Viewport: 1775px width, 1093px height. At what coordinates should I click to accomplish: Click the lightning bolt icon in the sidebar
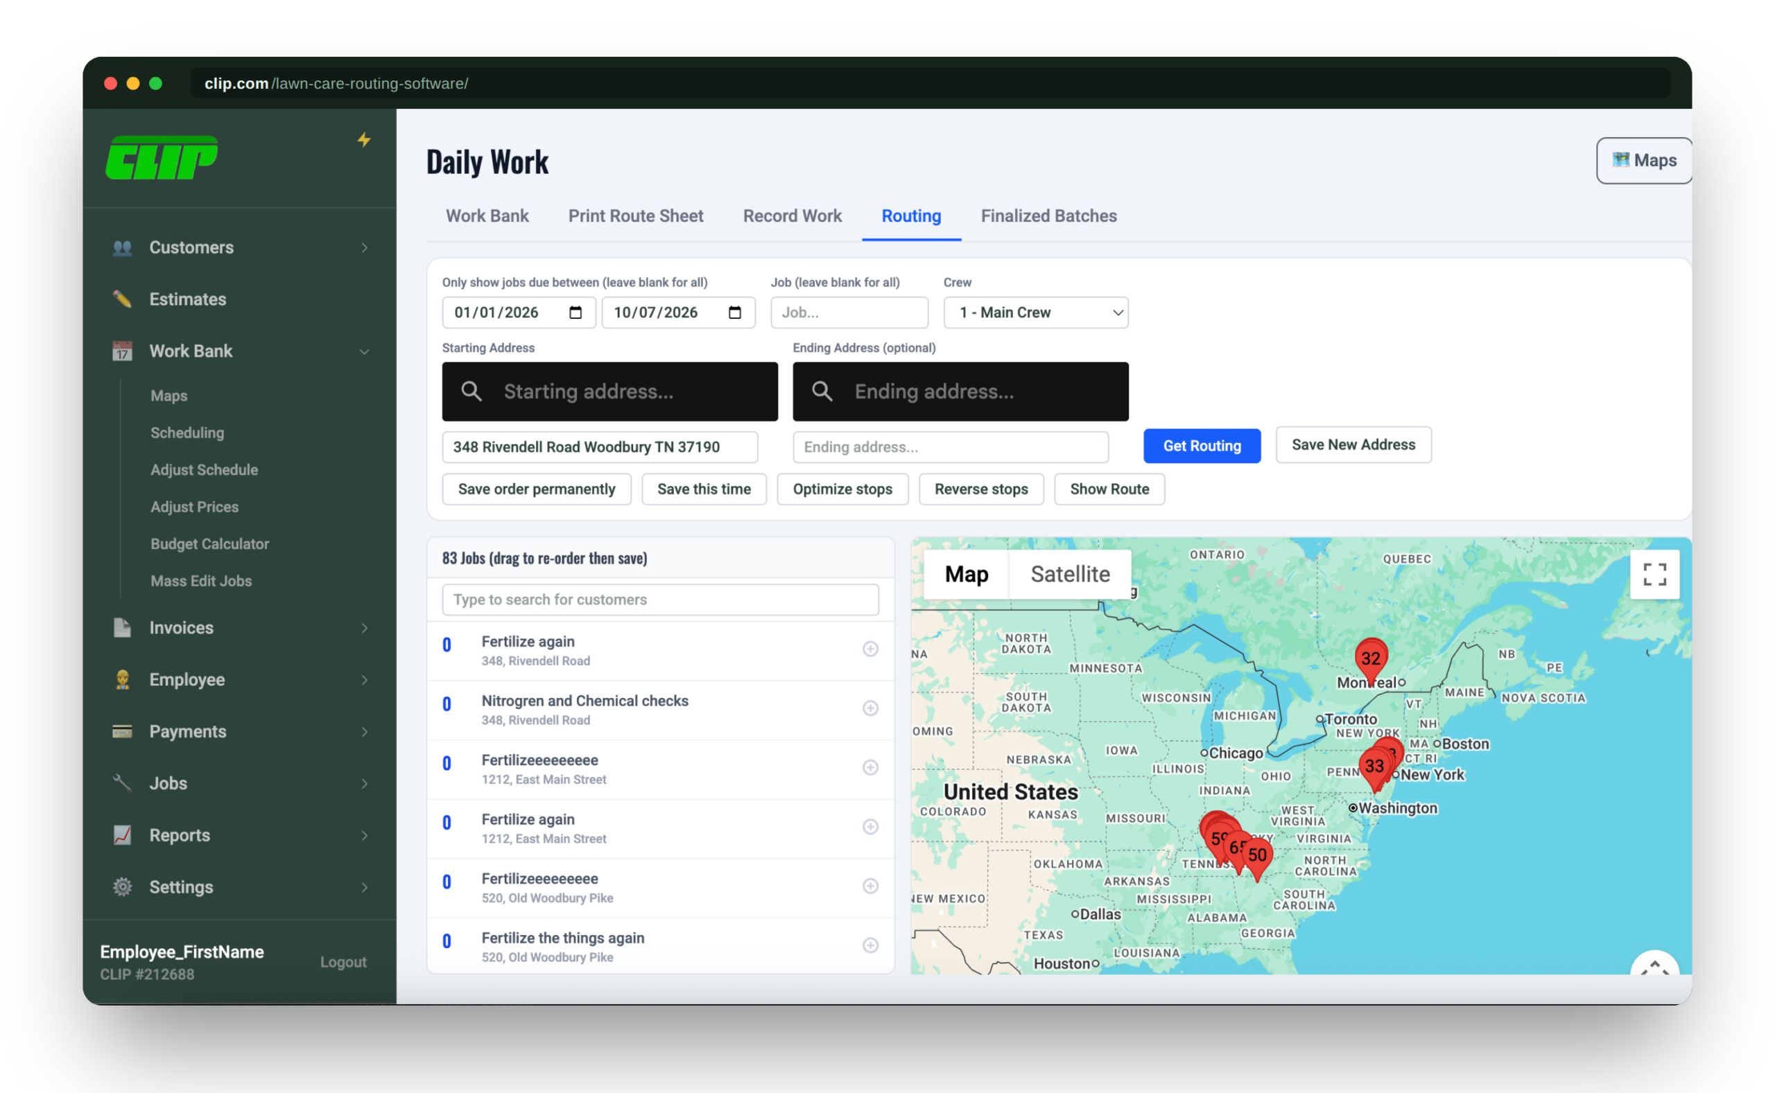click(x=365, y=139)
